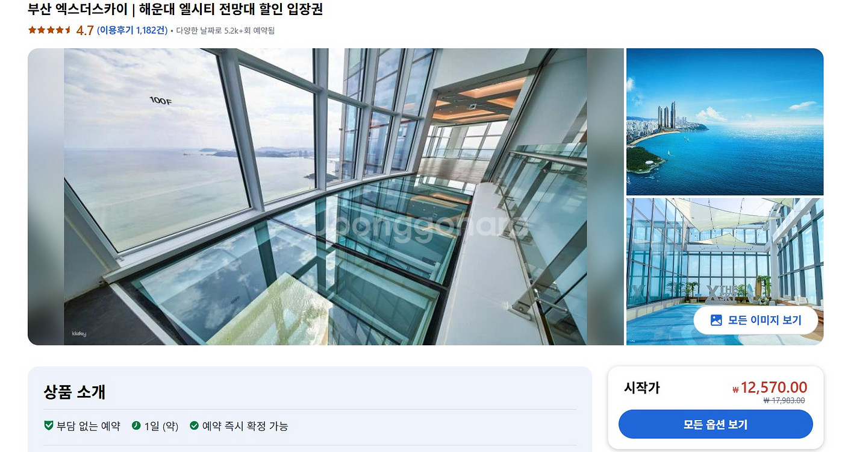
Task: Click the image gallery icon in 모든 이미지 보기
Action: coord(716,320)
